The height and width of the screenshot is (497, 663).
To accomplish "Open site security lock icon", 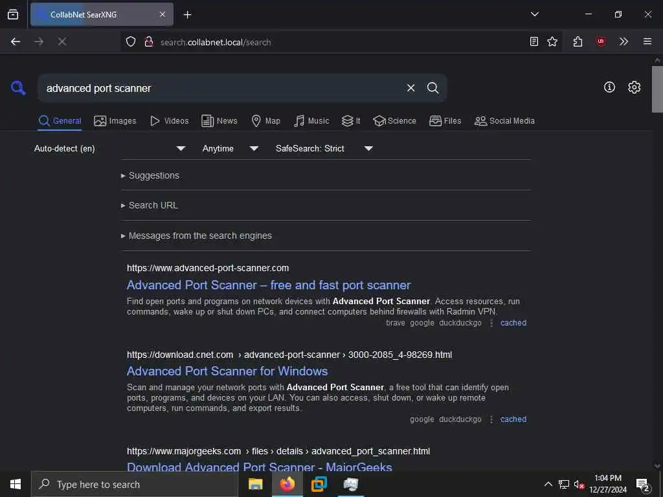I will pos(148,41).
